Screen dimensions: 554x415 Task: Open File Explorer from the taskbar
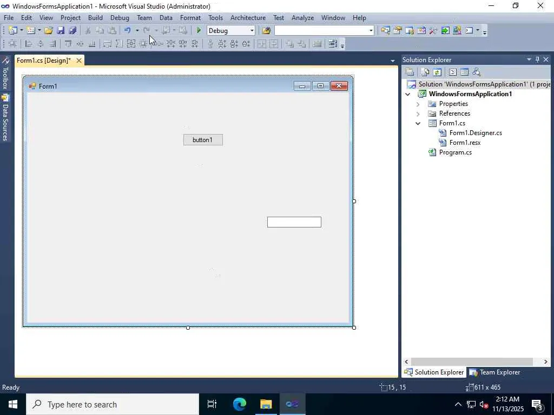[266, 404]
